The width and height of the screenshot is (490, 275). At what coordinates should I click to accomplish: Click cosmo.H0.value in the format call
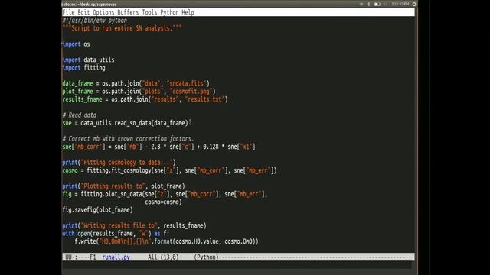coord(198,241)
